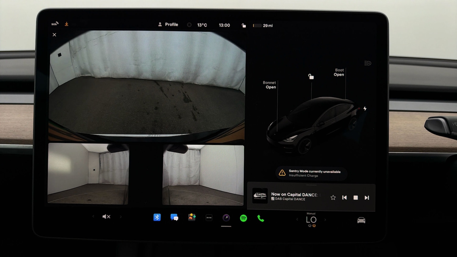Viewport: 457px width, 257px height.
Task: Tap LO to open climate controls
Action: click(311, 220)
